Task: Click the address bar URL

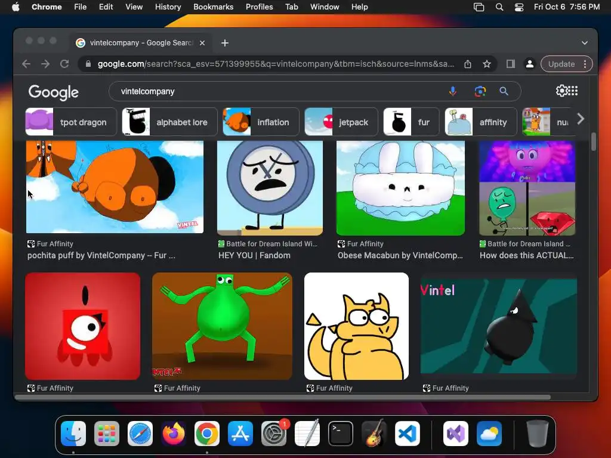Action: click(276, 64)
